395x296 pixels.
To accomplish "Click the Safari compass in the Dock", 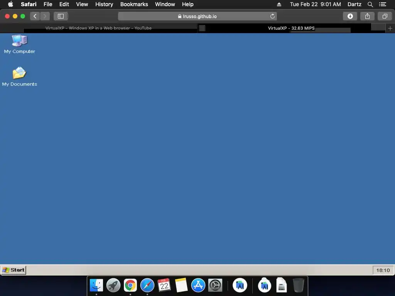I will (147, 286).
